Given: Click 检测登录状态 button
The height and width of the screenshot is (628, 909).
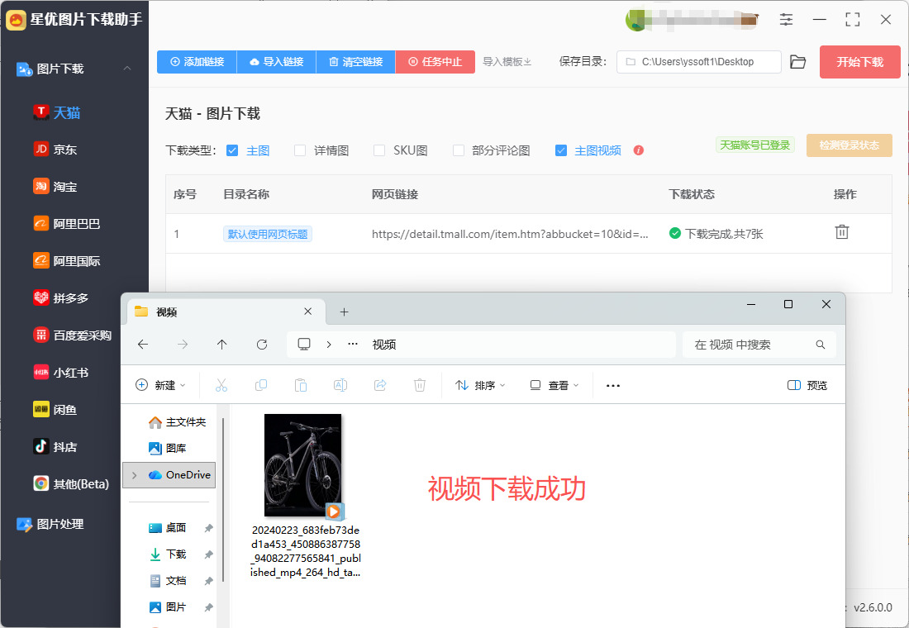Looking at the screenshot, I should point(850,145).
